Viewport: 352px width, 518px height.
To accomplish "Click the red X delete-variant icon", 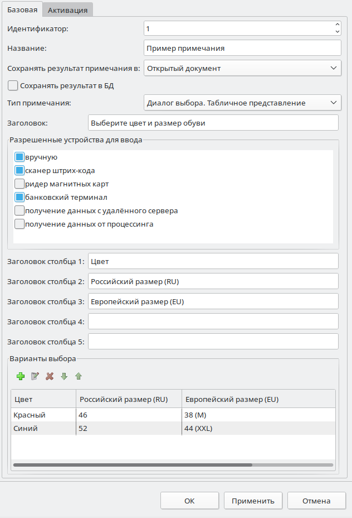I will click(50, 376).
